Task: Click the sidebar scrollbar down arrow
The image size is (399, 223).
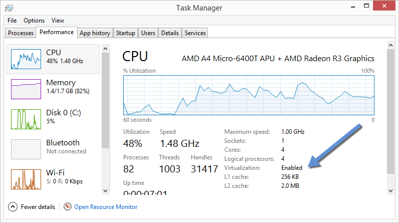Action: tap(105, 191)
